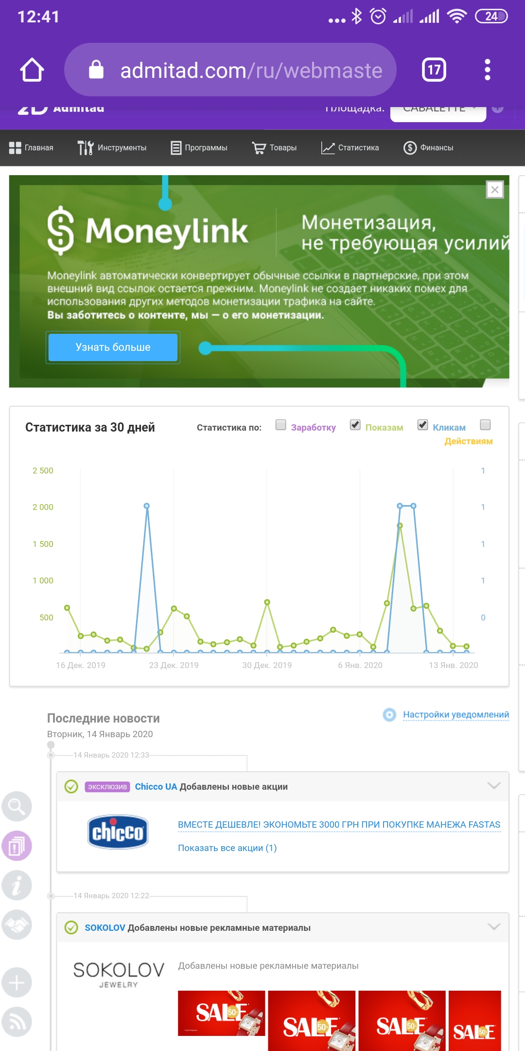Open the Инструменты menu
The height and width of the screenshot is (1051, 525).
pyautogui.click(x=112, y=148)
